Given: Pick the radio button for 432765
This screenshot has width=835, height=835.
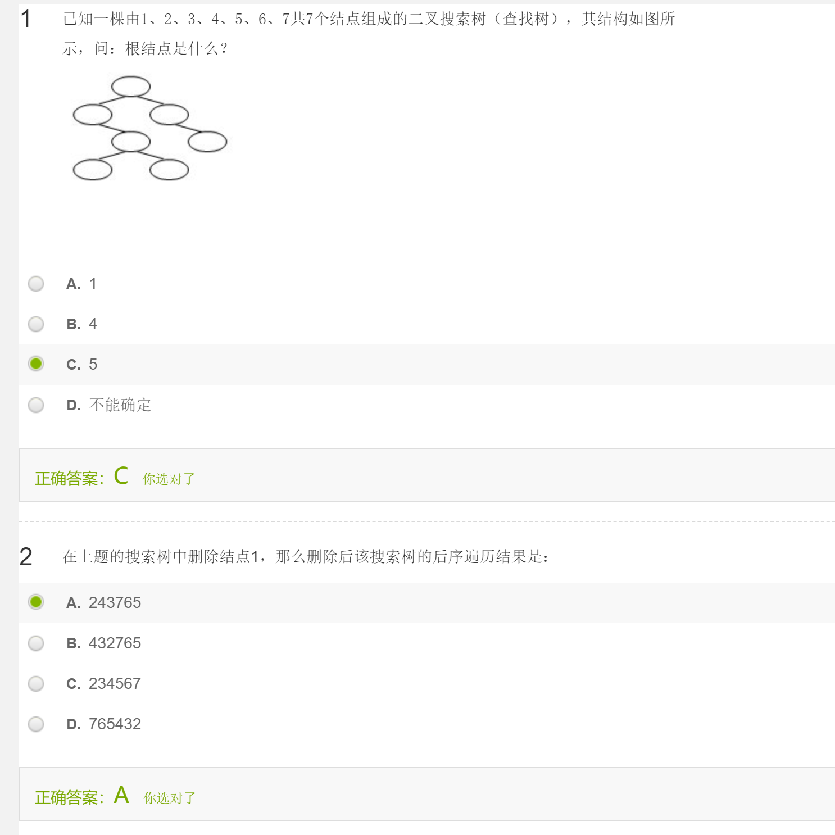Looking at the screenshot, I should coord(36,643).
